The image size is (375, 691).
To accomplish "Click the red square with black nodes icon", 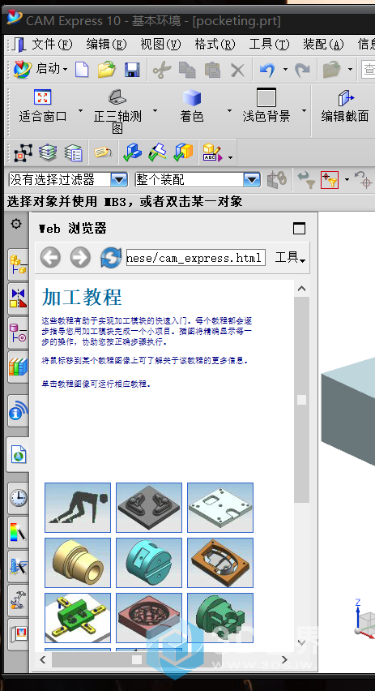I will [23, 153].
